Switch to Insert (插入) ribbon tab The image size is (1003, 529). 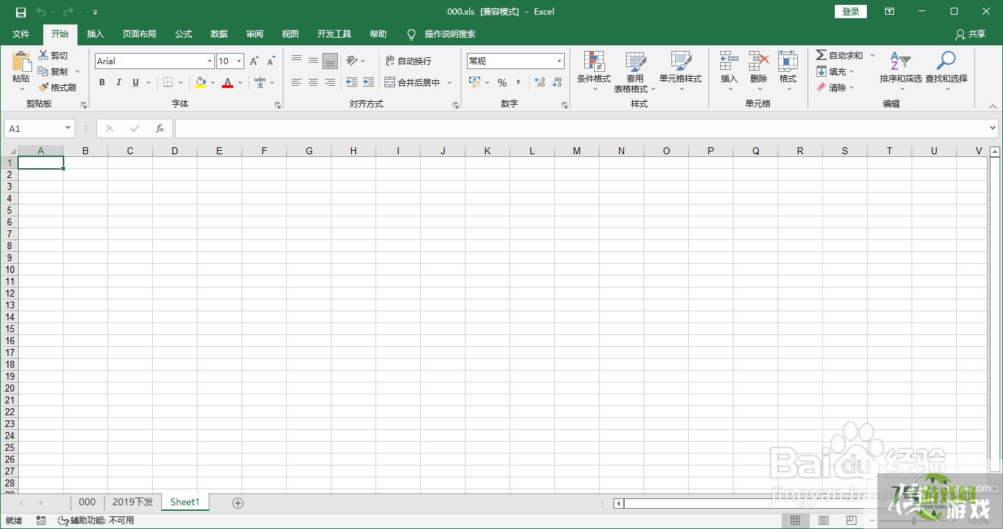95,33
